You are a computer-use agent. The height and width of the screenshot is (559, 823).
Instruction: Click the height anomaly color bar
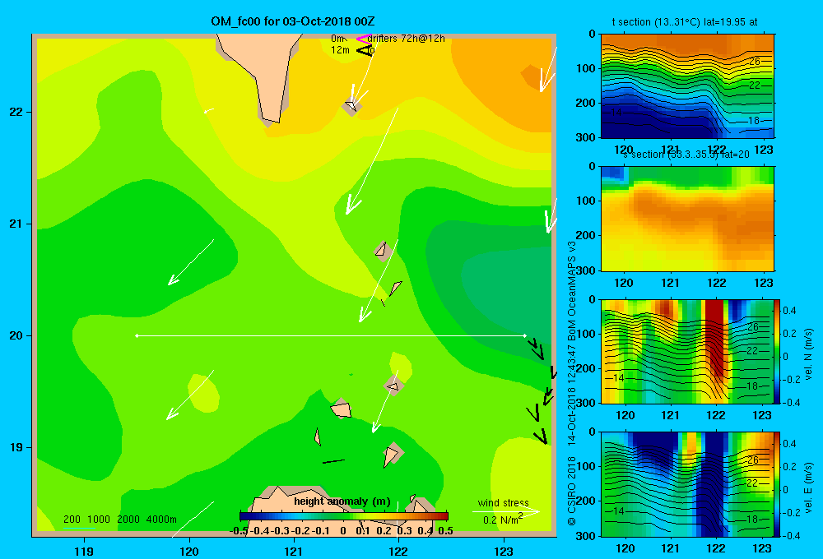(x=344, y=516)
